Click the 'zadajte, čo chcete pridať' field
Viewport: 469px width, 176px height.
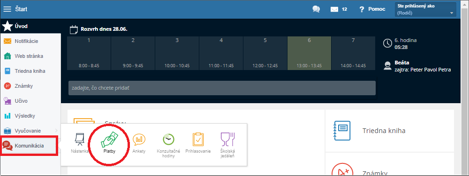click(x=222, y=88)
